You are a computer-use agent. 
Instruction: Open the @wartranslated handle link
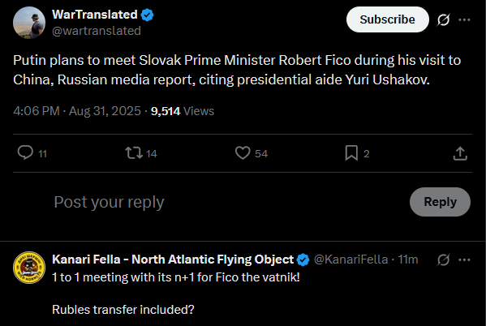click(x=97, y=31)
